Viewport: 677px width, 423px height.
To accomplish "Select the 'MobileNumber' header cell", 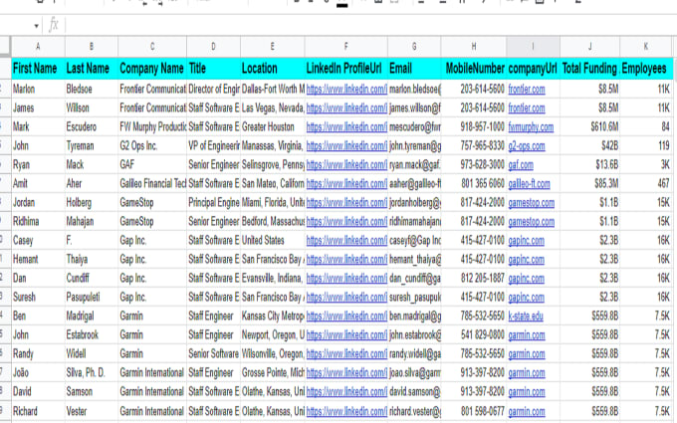I will 474,69.
